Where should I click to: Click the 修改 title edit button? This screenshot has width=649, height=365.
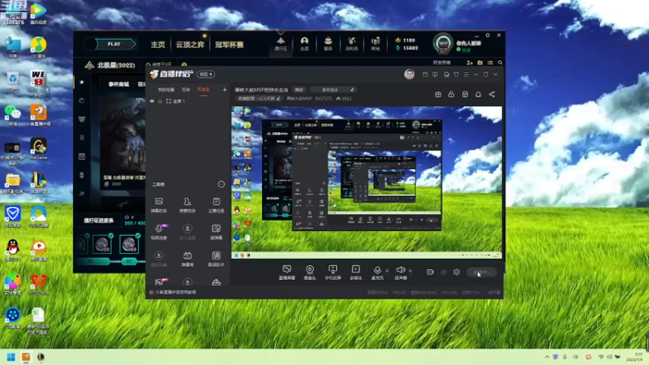coord(299,89)
